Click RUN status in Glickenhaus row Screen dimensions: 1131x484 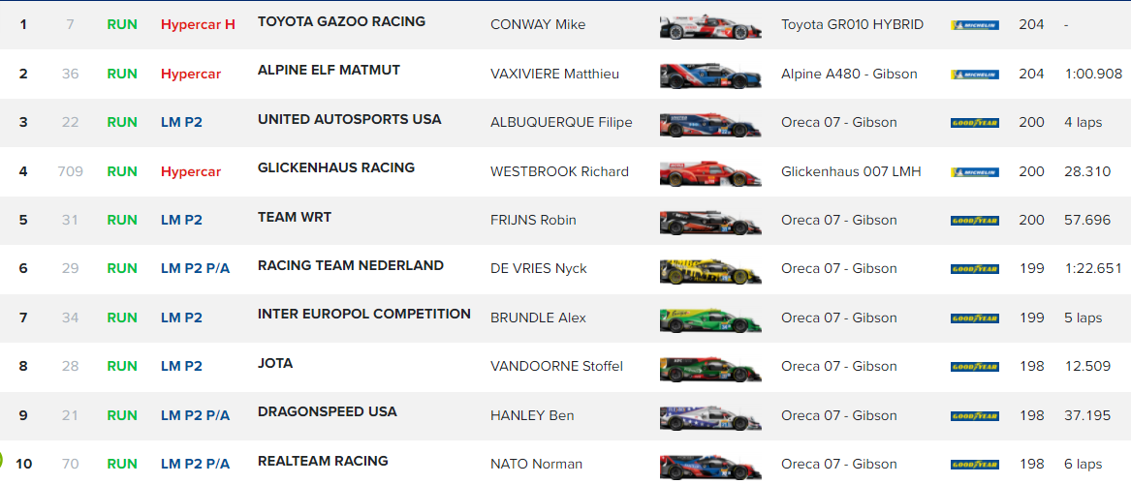click(x=122, y=171)
